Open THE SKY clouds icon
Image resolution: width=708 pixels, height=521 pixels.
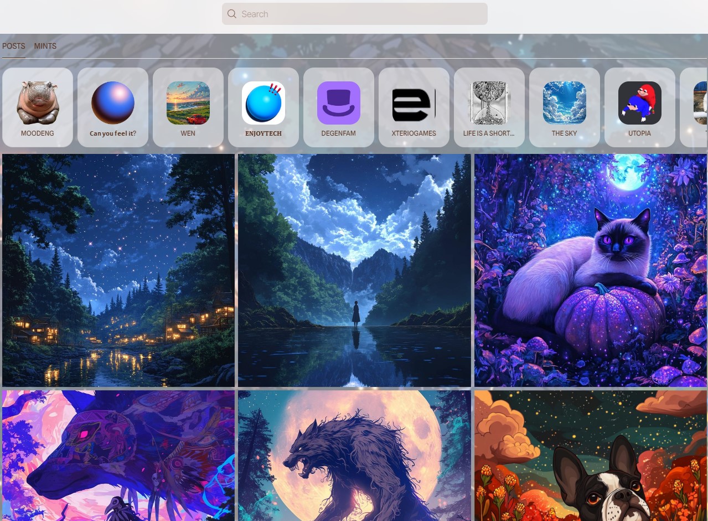[x=565, y=102]
